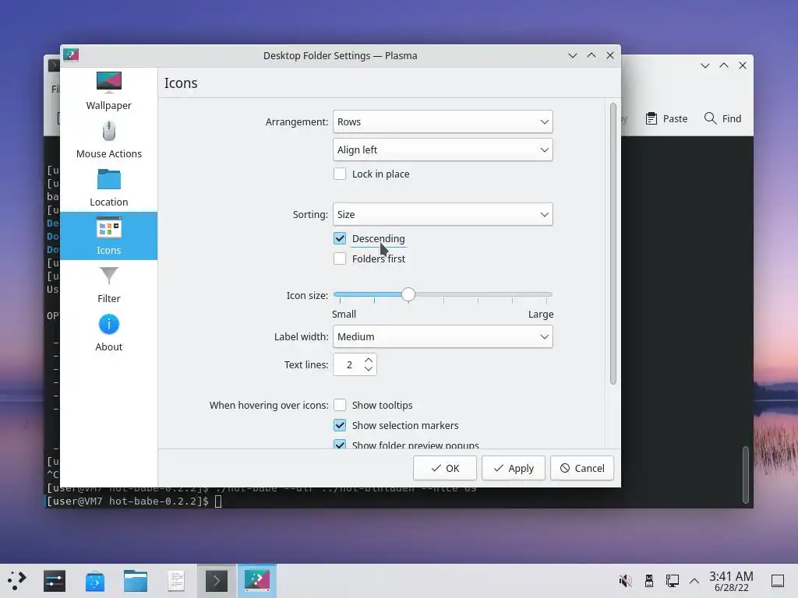Decrease Text lines with down arrow
Image resolution: width=798 pixels, height=598 pixels.
click(x=369, y=369)
